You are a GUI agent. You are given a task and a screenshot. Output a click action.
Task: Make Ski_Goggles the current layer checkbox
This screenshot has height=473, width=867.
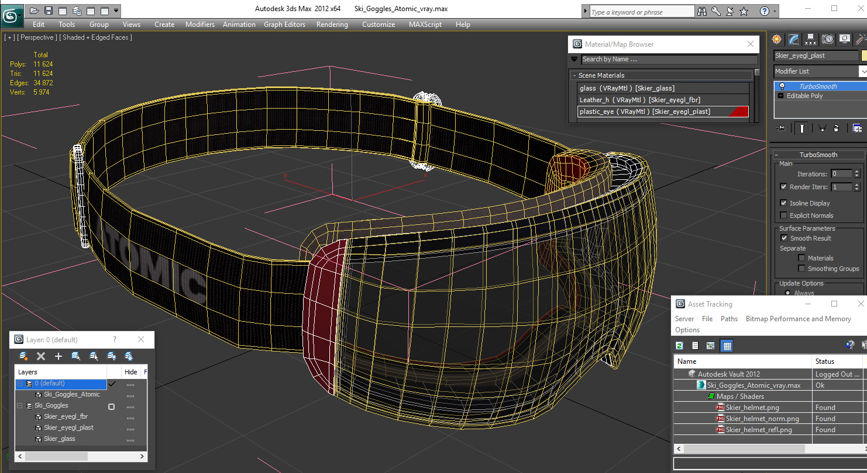point(111,406)
